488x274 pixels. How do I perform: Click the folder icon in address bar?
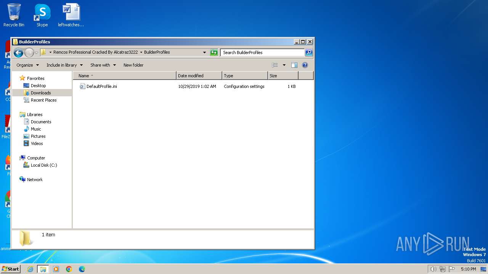[x=43, y=53]
